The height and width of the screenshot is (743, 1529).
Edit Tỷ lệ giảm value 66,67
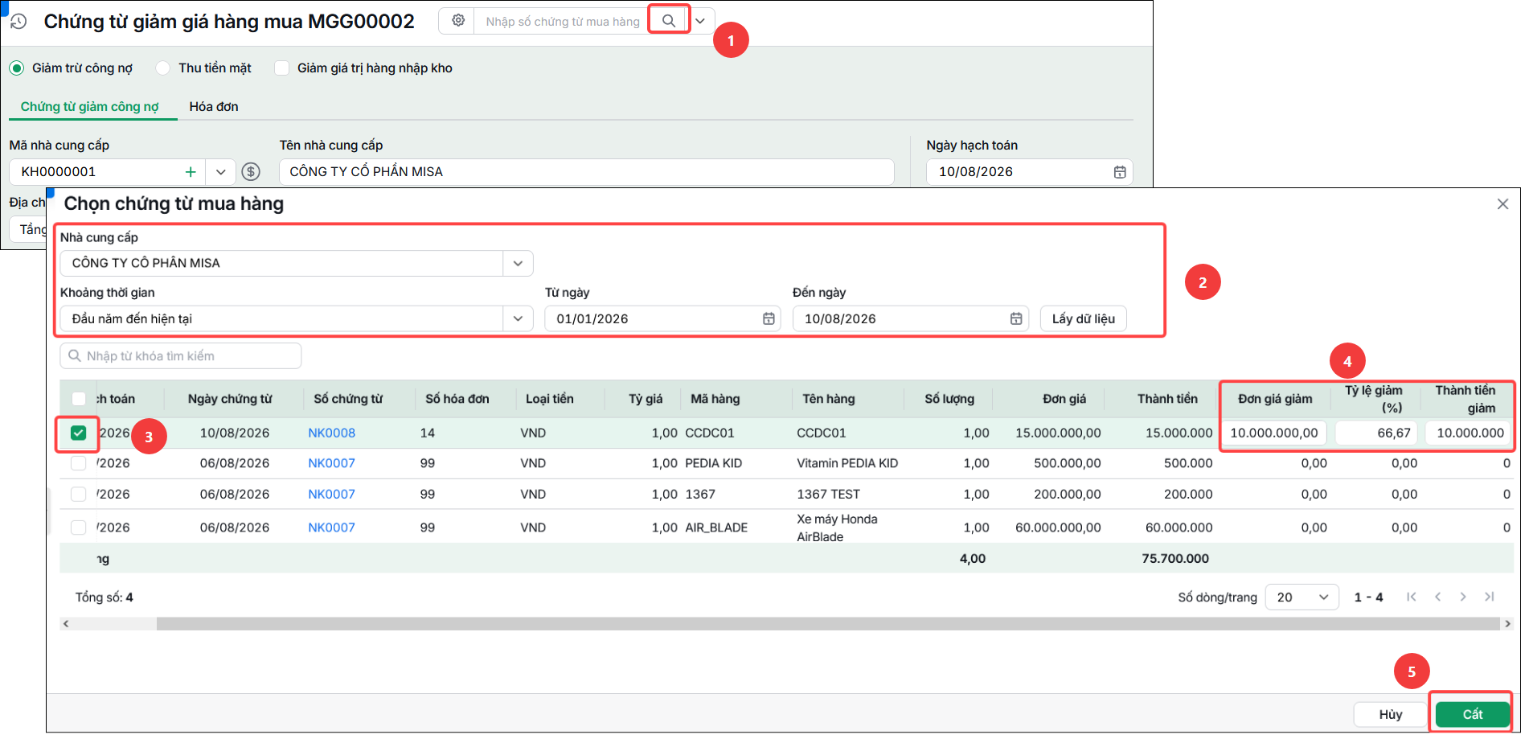[1376, 433]
